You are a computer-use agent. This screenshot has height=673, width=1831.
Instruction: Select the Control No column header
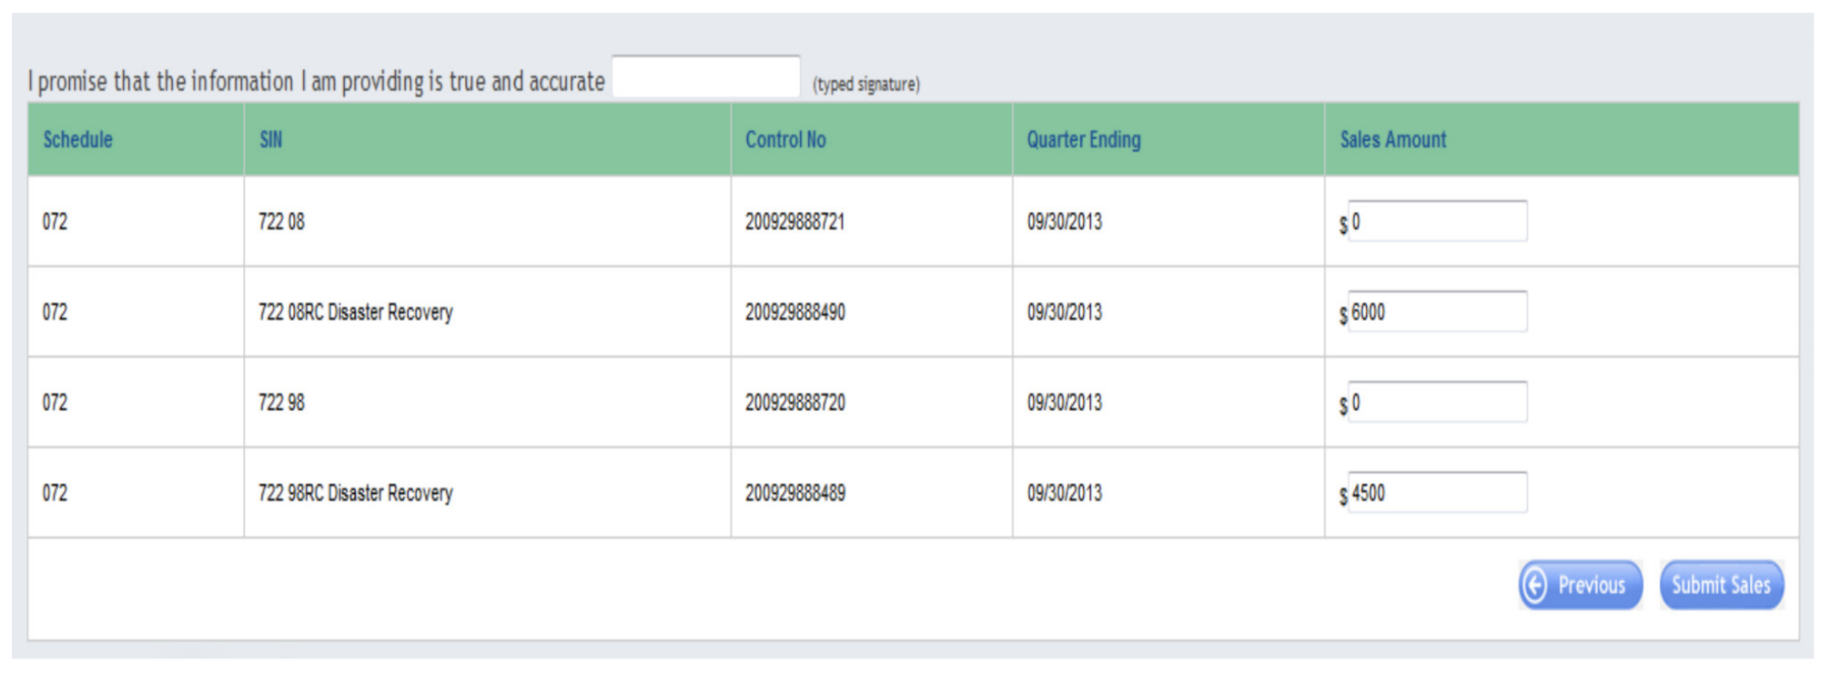[x=785, y=140]
